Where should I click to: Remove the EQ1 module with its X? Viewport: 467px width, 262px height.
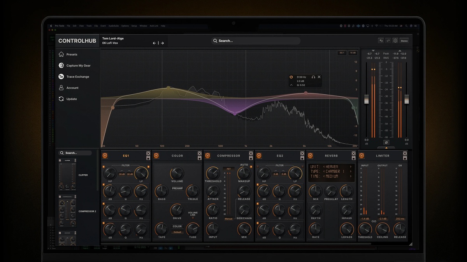tap(148, 154)
